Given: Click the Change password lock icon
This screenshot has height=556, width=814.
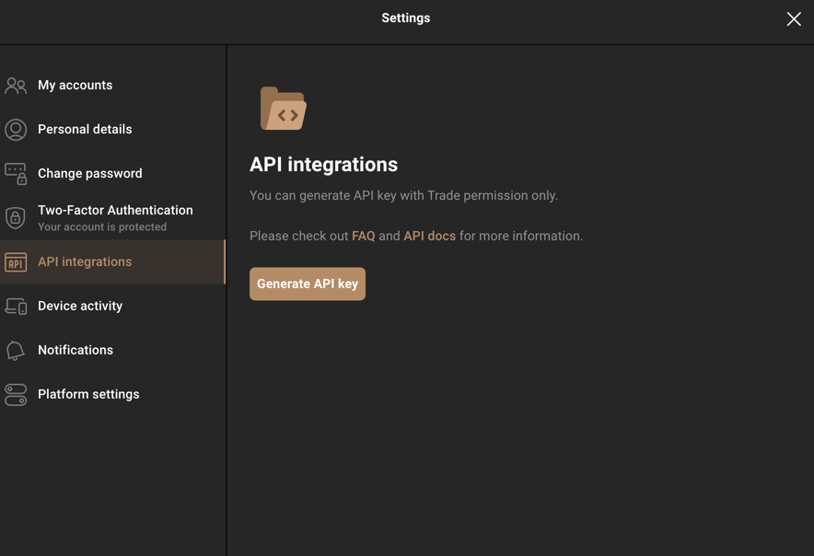Looking at the screenshot, I should (16, 174).
